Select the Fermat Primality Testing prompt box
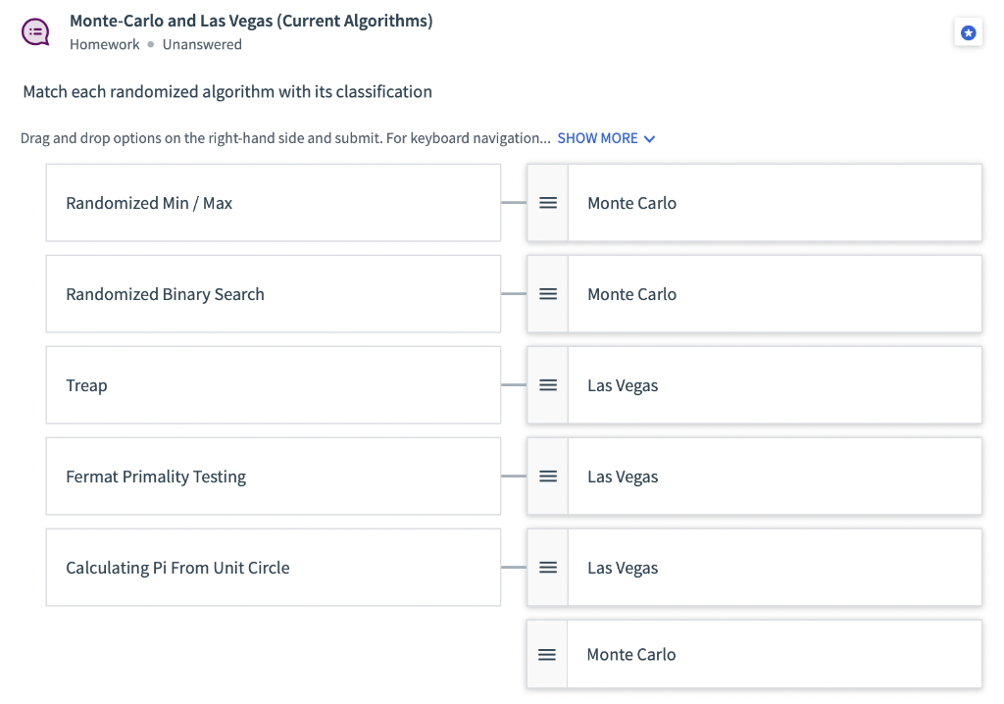The image size is (1004, 704). 273,477
